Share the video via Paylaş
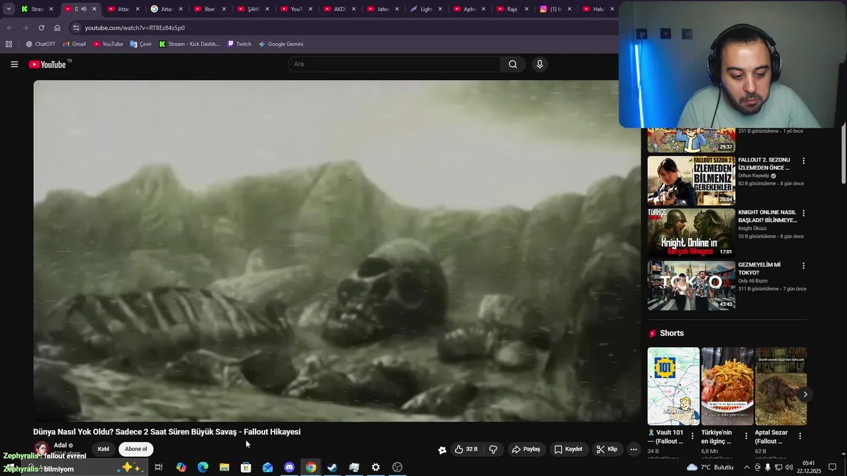847x476 pixels. (526, 449)
